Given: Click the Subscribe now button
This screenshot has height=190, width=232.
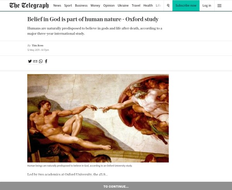Looking at the screenshot, I should pyautogui.click(x=186, y=5).
